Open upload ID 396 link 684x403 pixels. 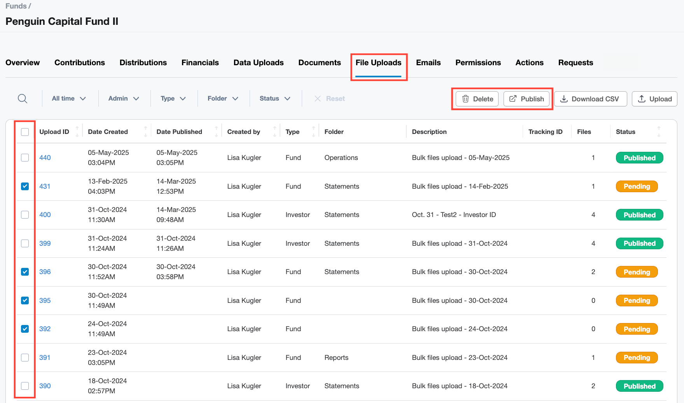pos(45,272)
